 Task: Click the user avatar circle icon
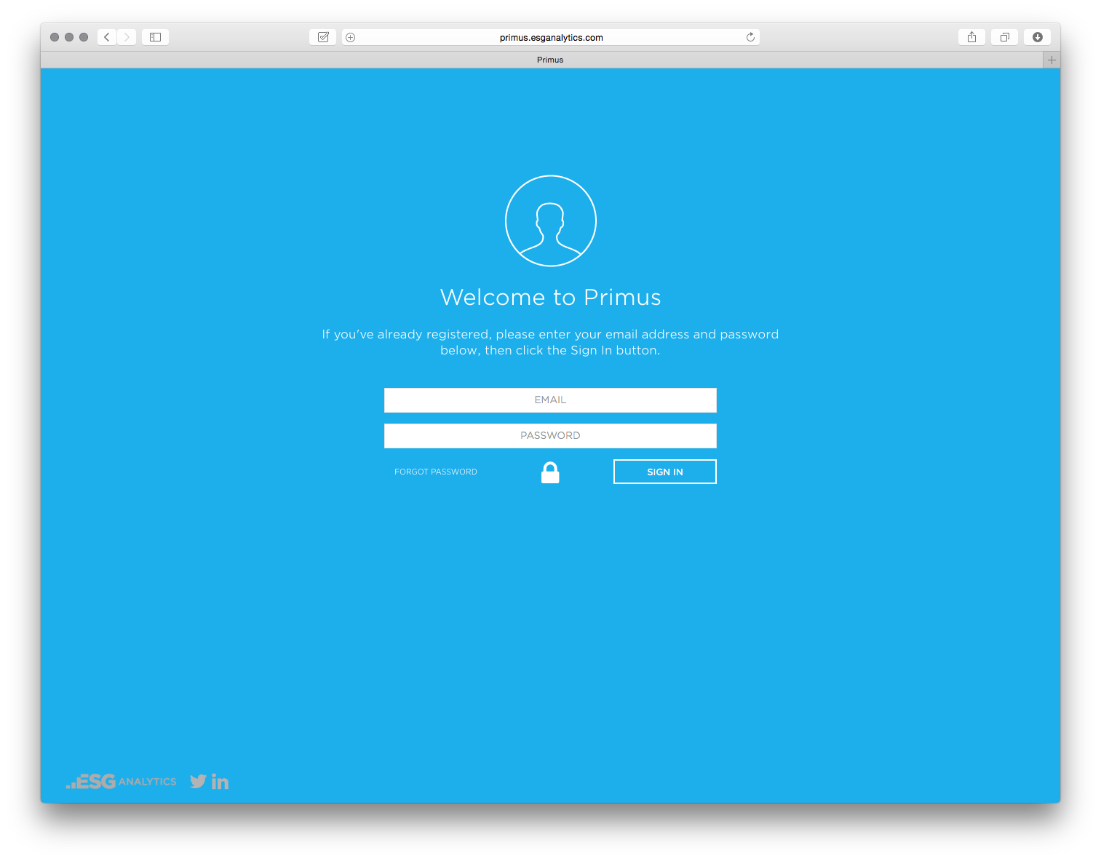pos(551,221)
